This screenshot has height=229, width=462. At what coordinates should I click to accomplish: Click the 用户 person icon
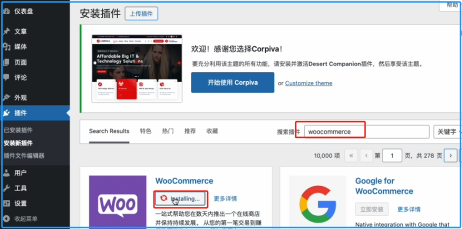click(x=6, y=173)
